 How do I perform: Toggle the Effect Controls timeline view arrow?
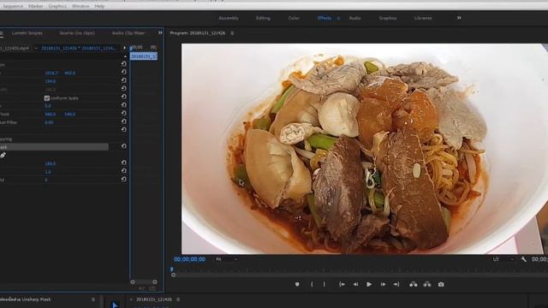click(x=124, y=48)
